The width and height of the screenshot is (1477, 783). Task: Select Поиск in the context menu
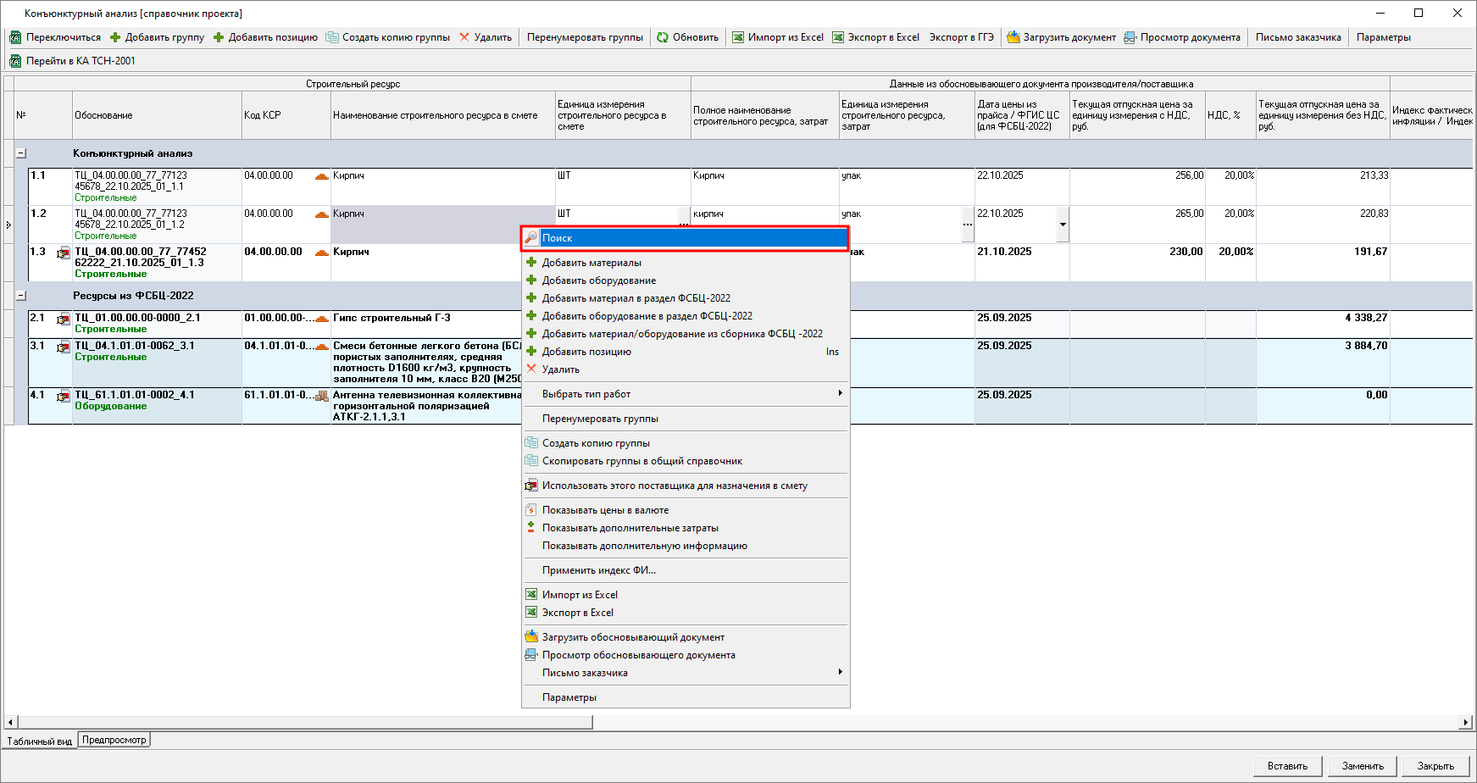[685, 238]
